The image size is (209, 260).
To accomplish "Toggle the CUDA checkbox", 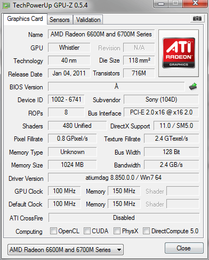I will (87, 231).
